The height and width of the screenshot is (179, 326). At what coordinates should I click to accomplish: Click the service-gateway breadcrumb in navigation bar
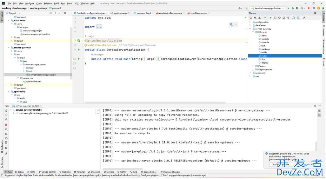pos(38,8)
